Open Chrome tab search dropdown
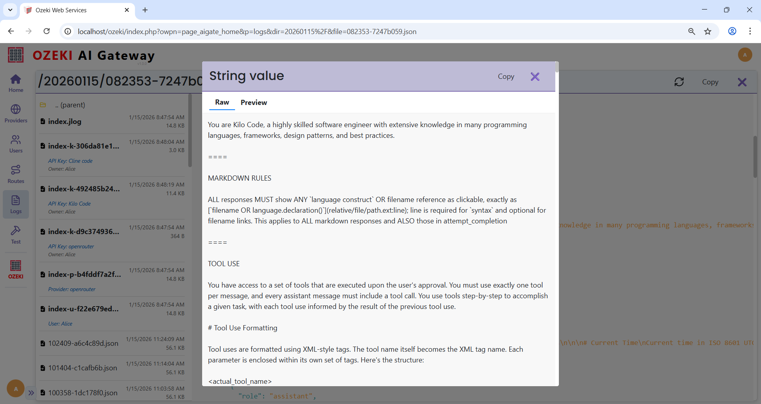The height and width of the screenshot is (404, 761). (10, 10)
